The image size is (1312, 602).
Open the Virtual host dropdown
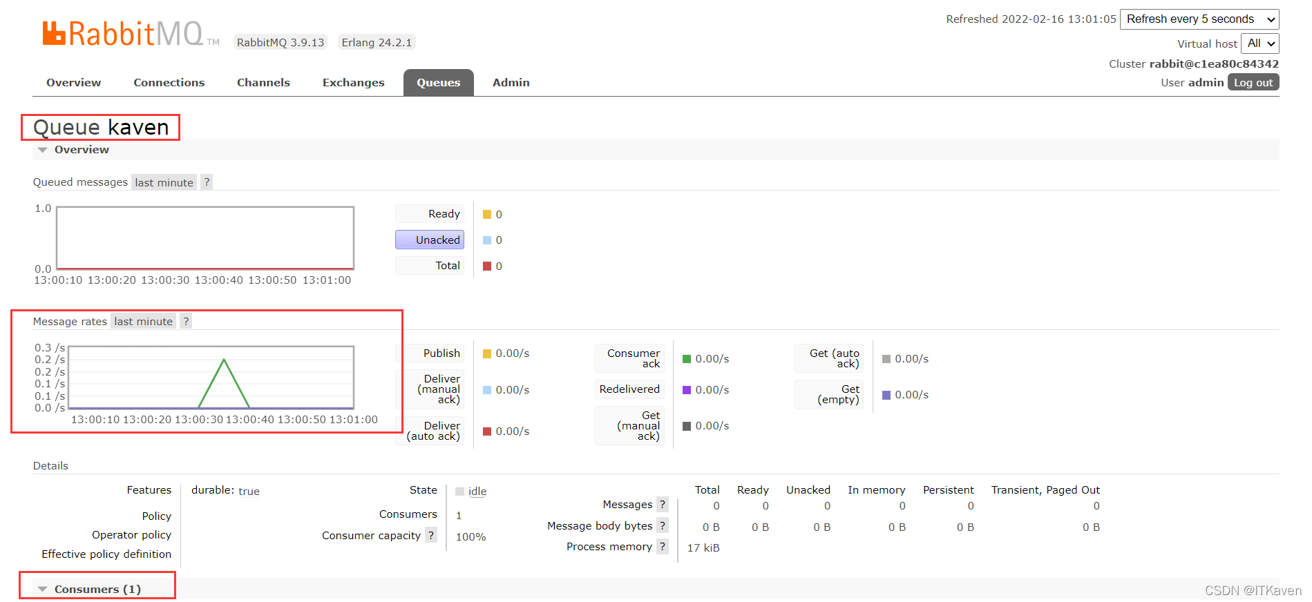(x=1260, y=43)
